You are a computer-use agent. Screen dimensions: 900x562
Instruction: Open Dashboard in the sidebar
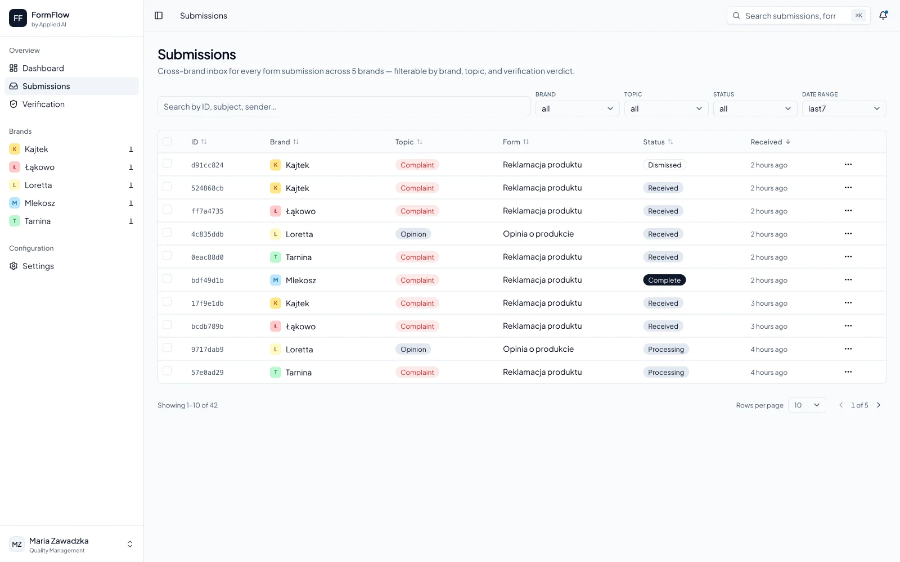click(x=71, y=68)
